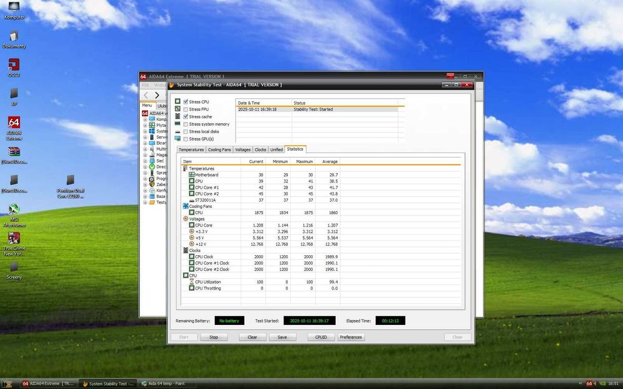Switch to the Temperatures tab
This screenshot has width=623, height=389.
[x=191, y=149]
